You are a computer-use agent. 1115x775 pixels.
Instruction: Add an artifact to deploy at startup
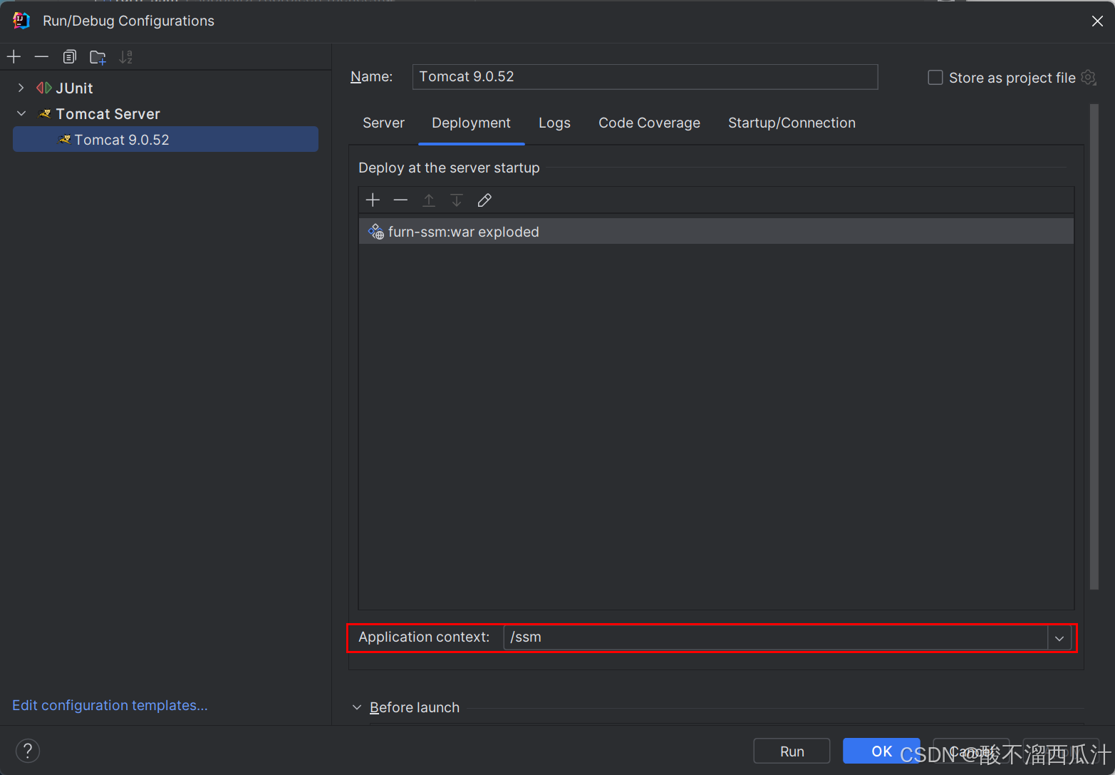pyautogui.click(x=373, y=200)
